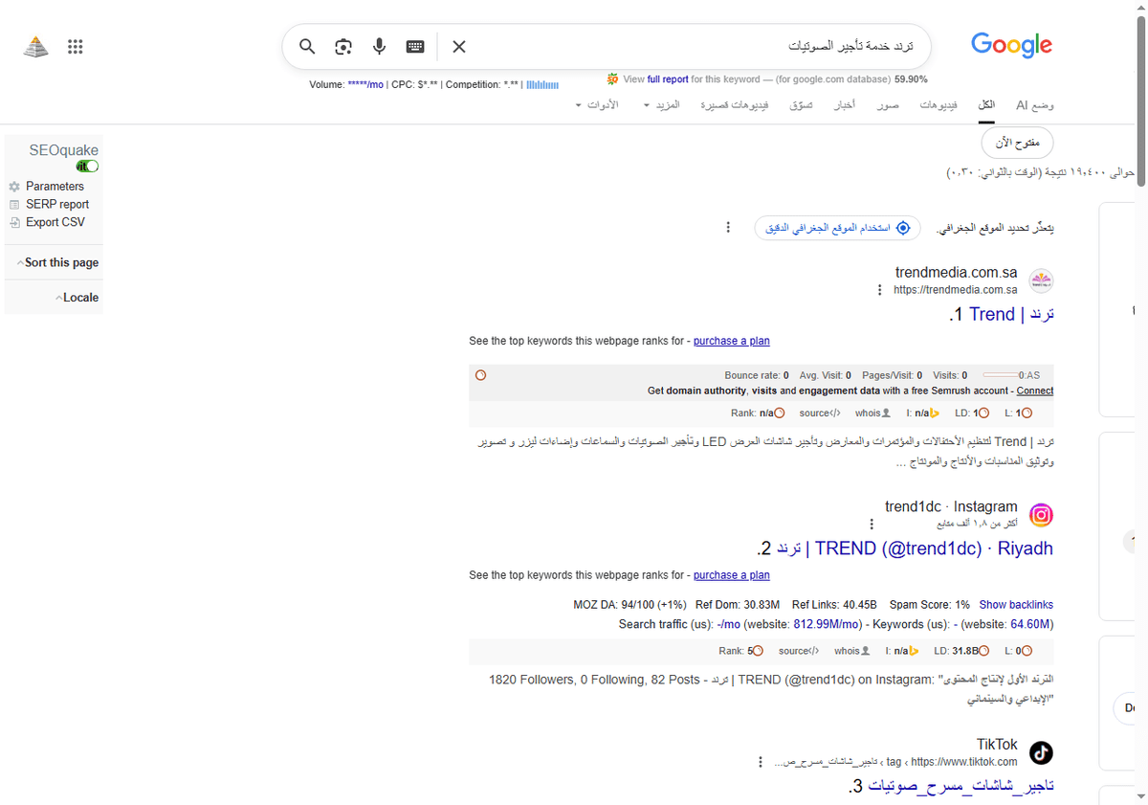The width and height of the screenshot is (1148, 805).
Task: Click the مفتوح الآن filter chip
Action: (1018, 143)
